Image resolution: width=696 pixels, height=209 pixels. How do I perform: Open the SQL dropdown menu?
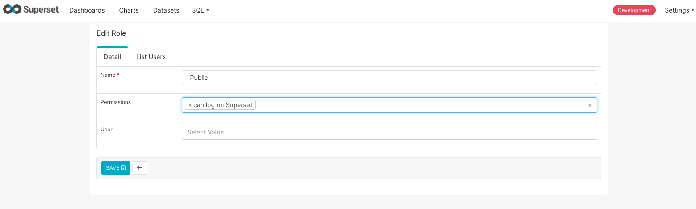200,10
